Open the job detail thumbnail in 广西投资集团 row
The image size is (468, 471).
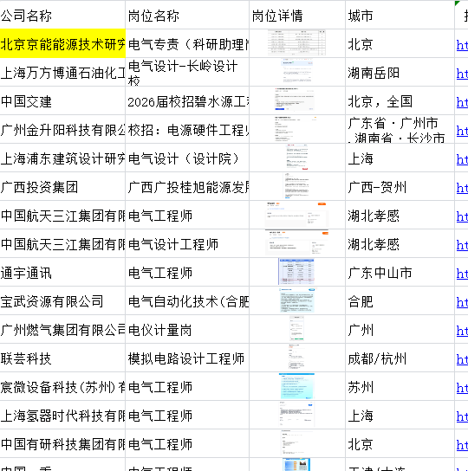coord(296,185)
